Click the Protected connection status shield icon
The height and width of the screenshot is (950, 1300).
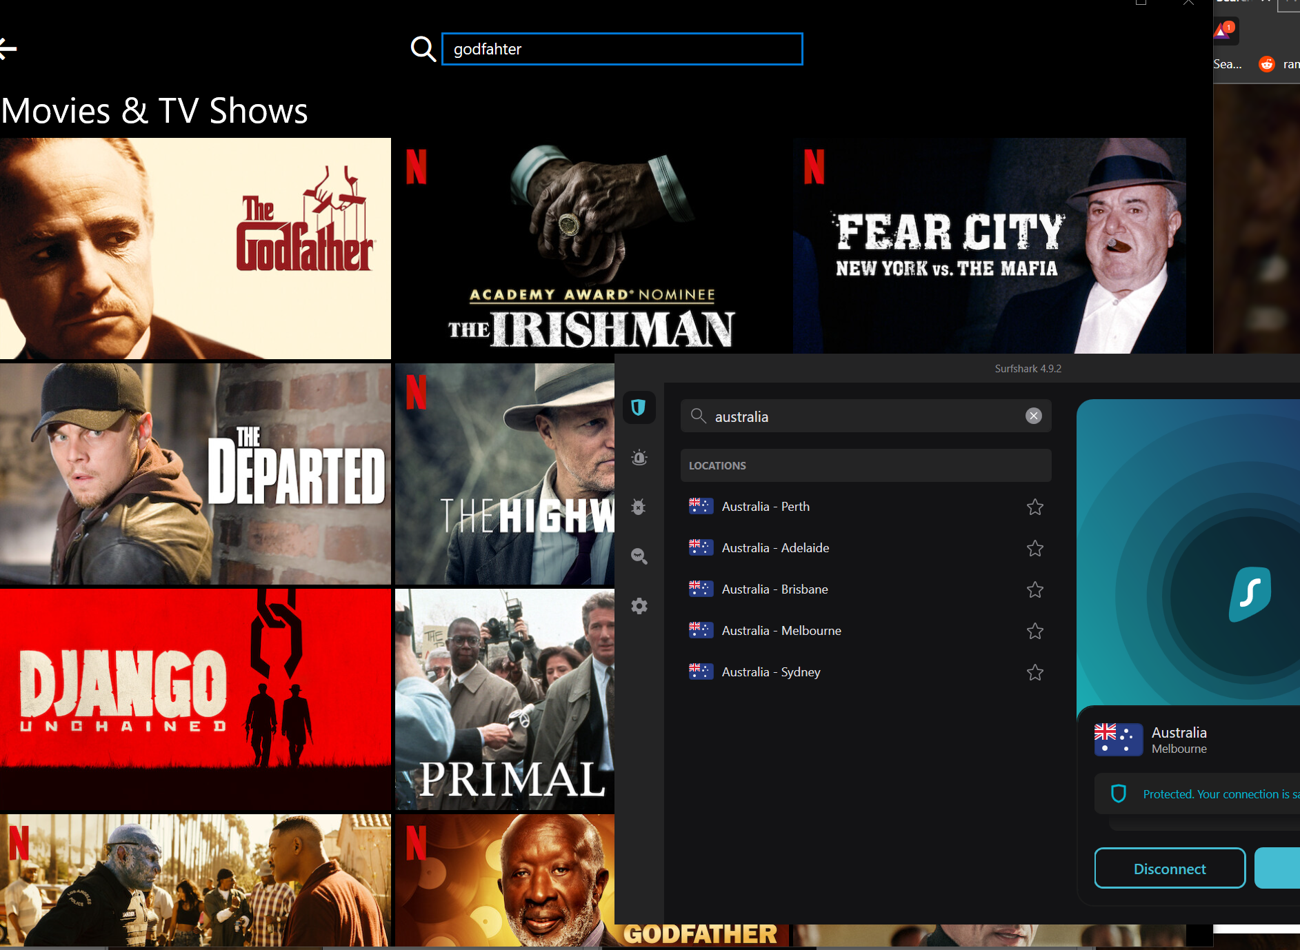click(x=1119, y=794)
